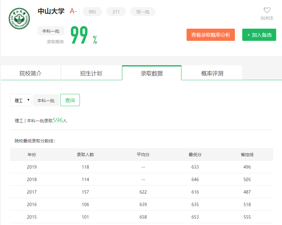Click the 487 provincial line cell
Image resolution: width=282 pixels, height=225 pixels.
click(247, 192)
